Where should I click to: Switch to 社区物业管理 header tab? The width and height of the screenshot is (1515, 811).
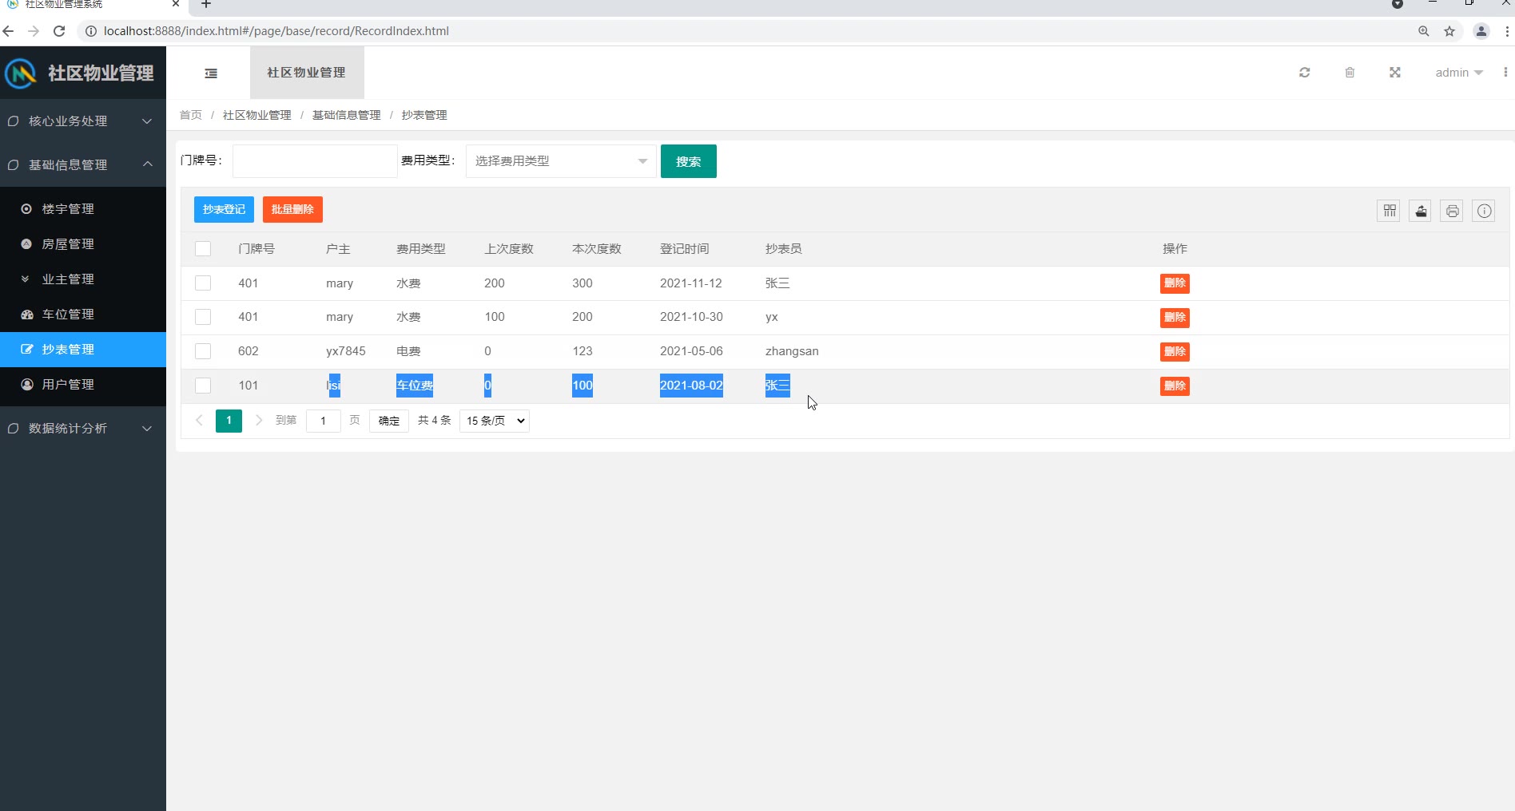(x=307, y=73)
